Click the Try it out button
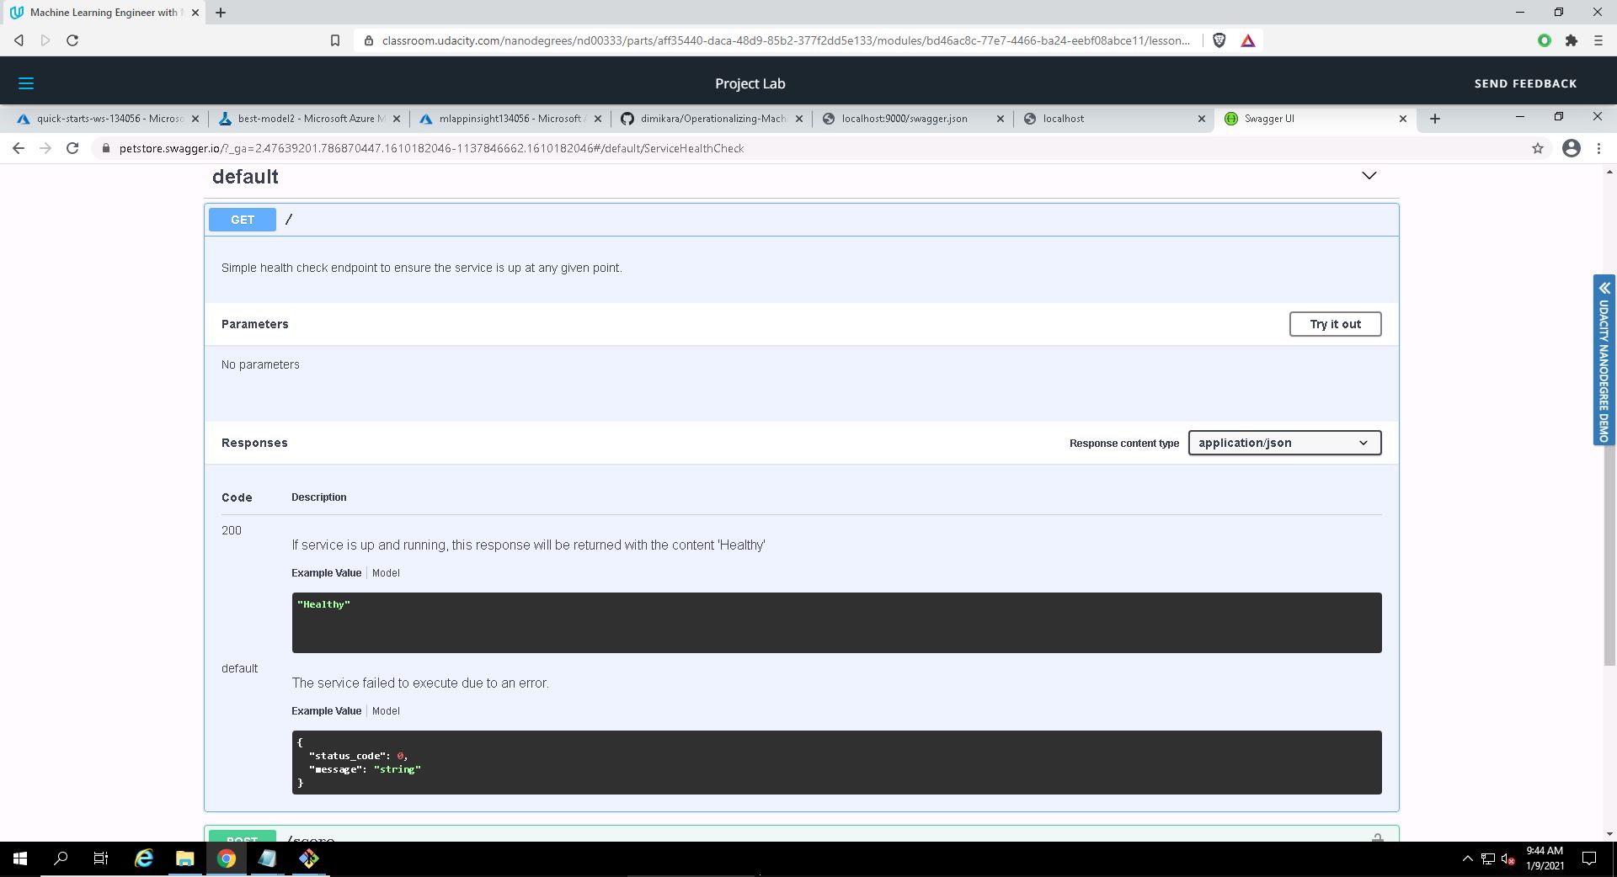 [x=1334, y=324]
